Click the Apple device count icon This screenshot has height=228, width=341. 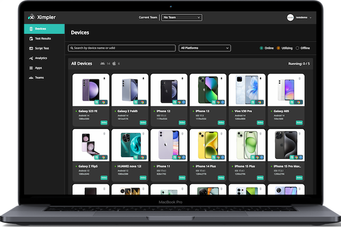click(113, 63)
